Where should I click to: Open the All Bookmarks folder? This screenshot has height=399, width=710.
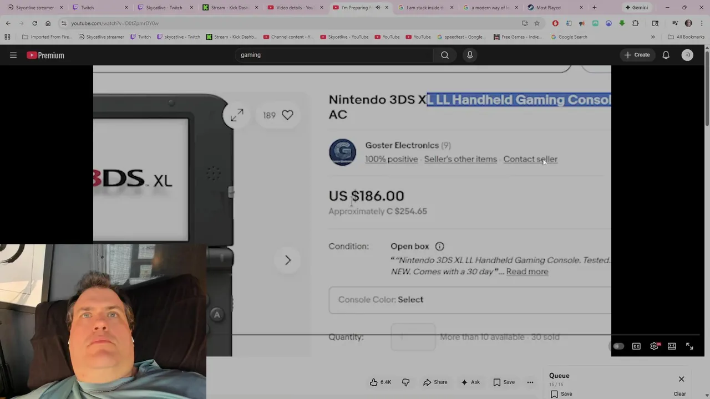(x=686, y=37)
